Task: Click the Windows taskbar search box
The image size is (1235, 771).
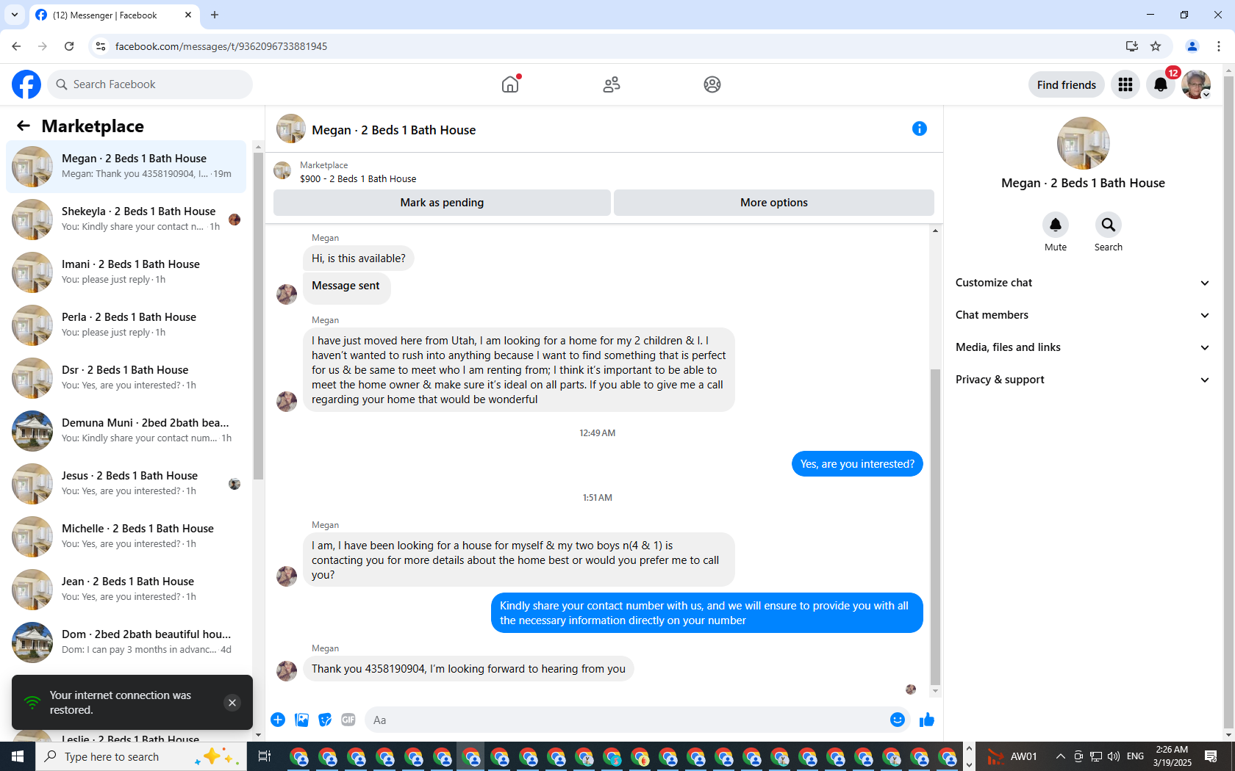Action: pyautogui.click(x=141, y=756)
